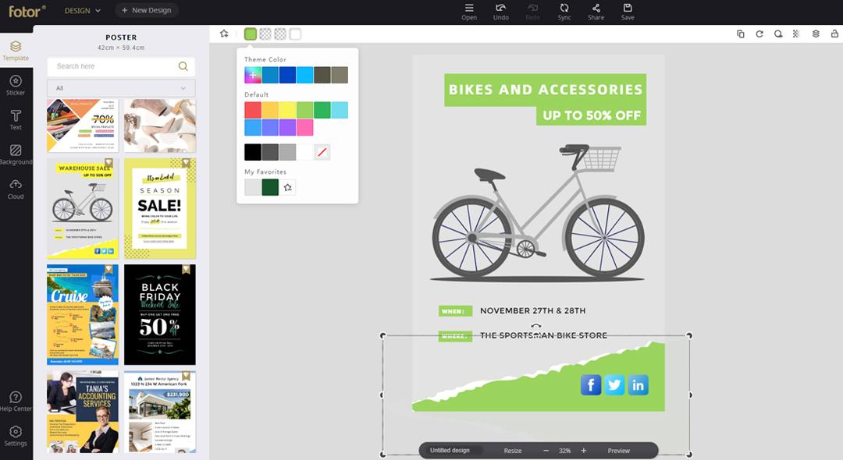
Task: Select the Warehouse Sale bike template
Action: point(82,207)
